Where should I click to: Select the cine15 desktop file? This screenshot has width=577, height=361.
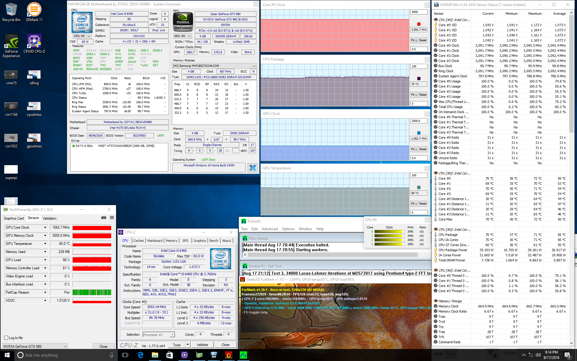click(11, 78)
